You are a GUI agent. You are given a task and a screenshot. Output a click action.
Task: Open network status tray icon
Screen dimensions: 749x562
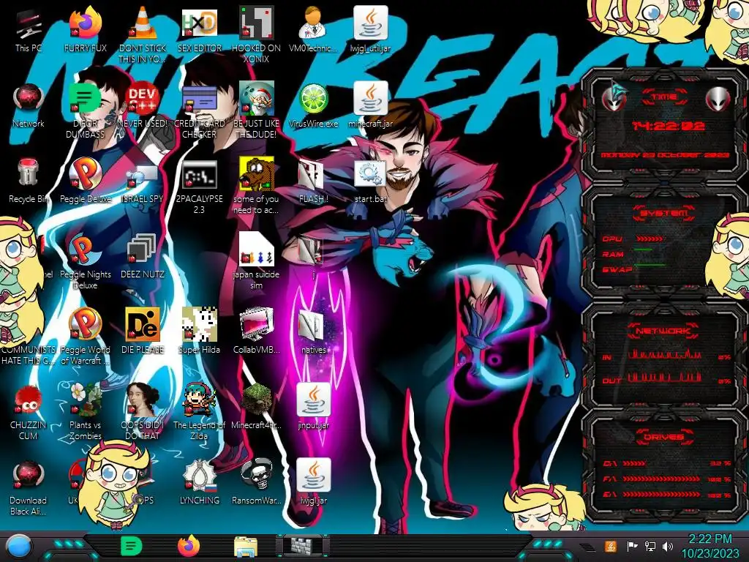click(x=650, y=546)
